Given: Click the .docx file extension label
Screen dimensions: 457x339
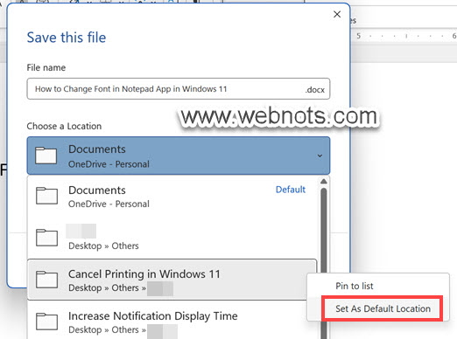Looking at the screenshot, I should click(x=315, y=90).
